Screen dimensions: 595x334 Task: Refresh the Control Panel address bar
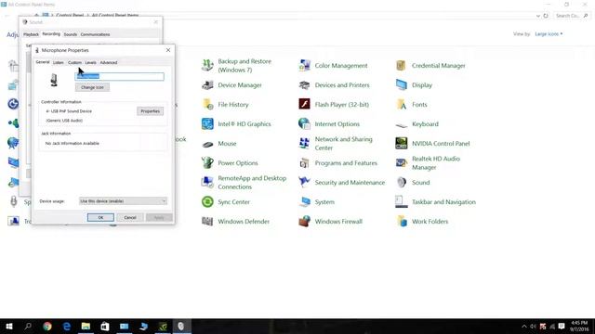546,16
